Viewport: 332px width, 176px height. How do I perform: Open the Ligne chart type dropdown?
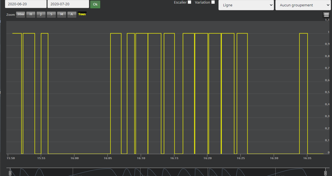246,5
